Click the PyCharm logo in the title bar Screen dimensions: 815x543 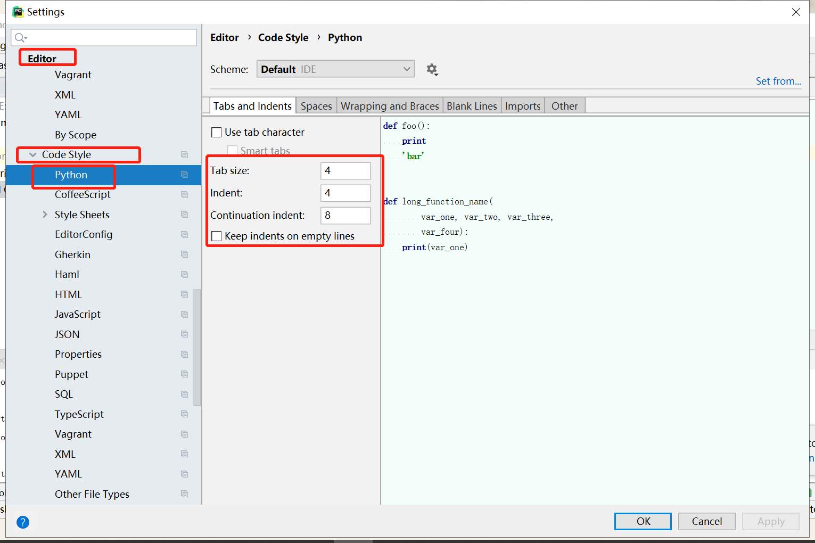click(x=18, y=12)
